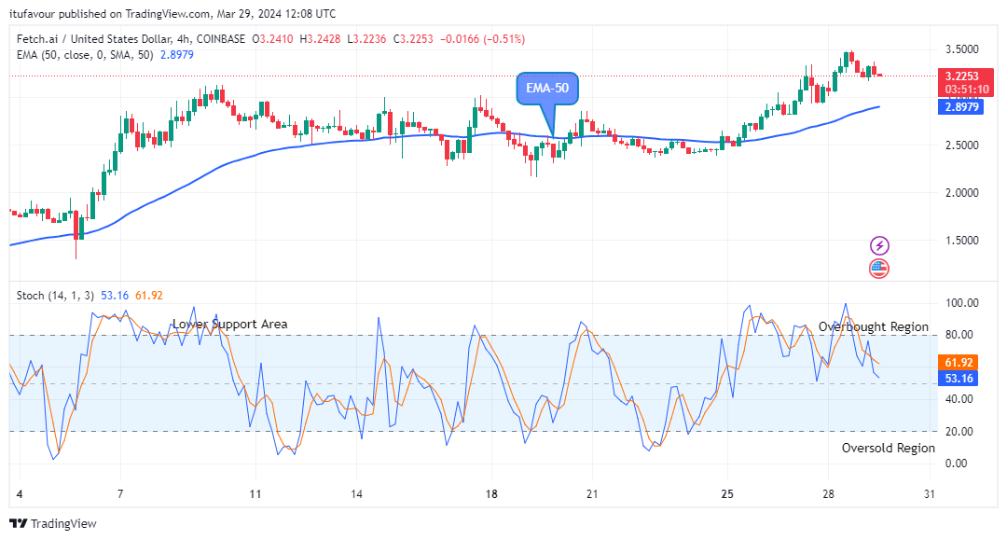Click the 40.00 stochastic axis label

[x=959, y=399]
